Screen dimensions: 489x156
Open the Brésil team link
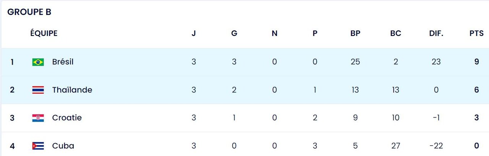pos(63,62)
